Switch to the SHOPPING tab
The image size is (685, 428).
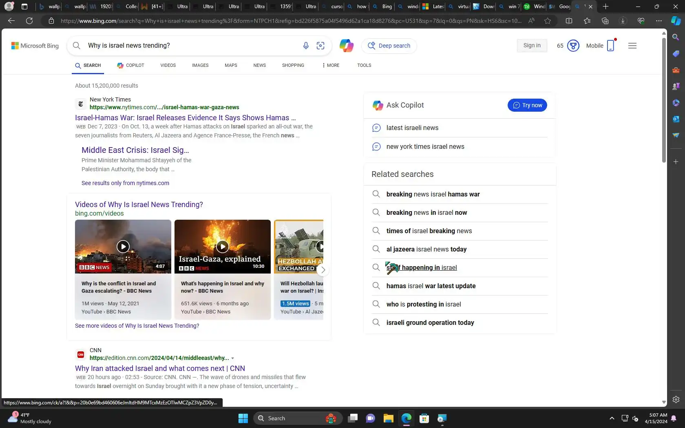pos(293,65)
